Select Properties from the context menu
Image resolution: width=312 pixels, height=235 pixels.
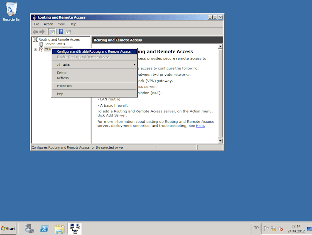point(64,86)
